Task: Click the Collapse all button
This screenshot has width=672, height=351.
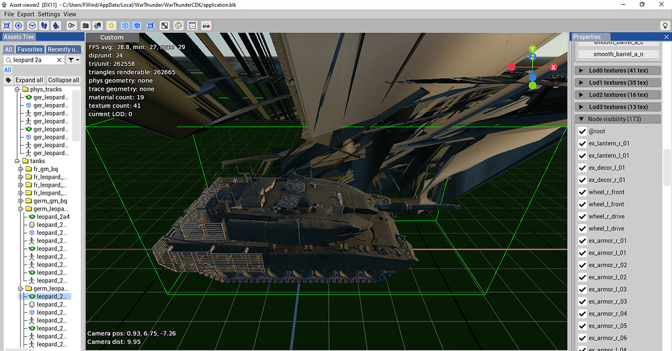Action: (x=63, y=80)
